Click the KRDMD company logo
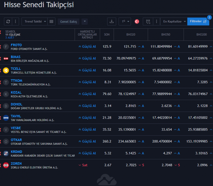 pyautogui.click(x=6, y=153)
